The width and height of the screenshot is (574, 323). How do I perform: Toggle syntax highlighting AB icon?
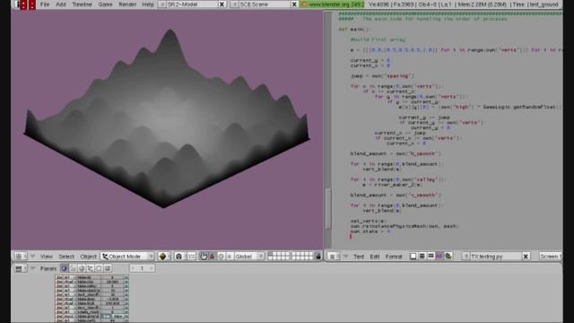click(x=439, y=257)
